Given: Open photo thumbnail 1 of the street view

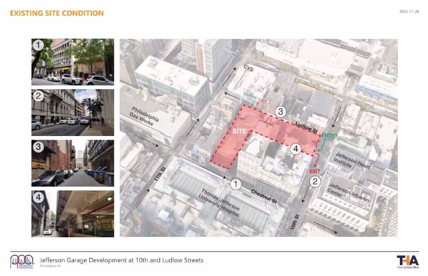Looking at the screenshot, I should pyautogui.click(x=73, y=62).
